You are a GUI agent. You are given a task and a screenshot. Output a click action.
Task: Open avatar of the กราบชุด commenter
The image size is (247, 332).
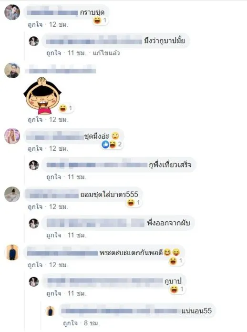pos(12,12)
